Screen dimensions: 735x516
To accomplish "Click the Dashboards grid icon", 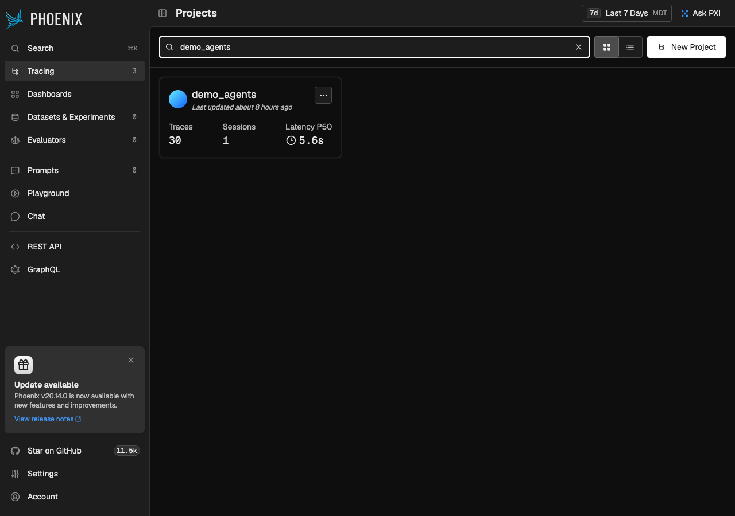I will (x=16, y=94).
